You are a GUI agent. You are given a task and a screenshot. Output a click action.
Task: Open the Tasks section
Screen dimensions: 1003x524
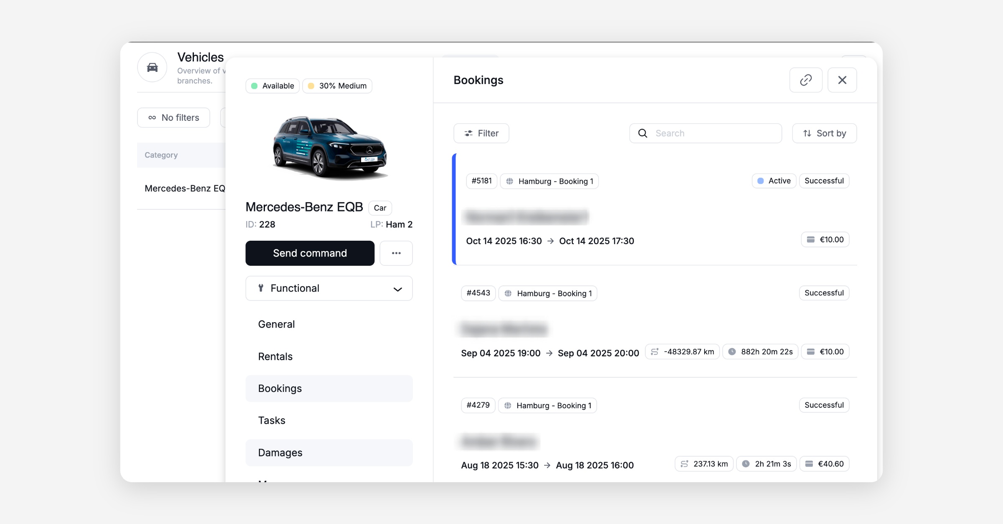point(272,420)
